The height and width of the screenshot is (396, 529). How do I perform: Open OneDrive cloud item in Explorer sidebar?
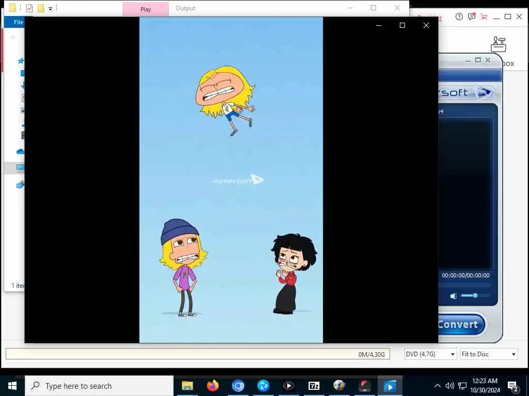[x=20, y=152]
